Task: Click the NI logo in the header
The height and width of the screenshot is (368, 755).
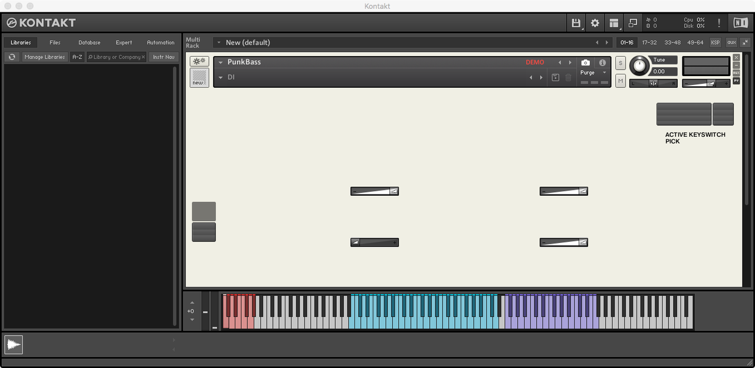Action: (x=740, y=23)
